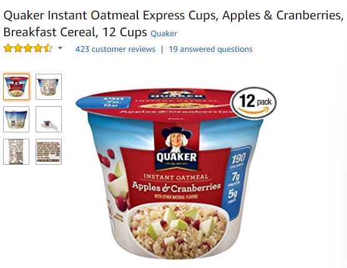Open the 423 customer reviews link
This screenshot has width=347, height=268.
pyautogui.click(x=115, y=49)
